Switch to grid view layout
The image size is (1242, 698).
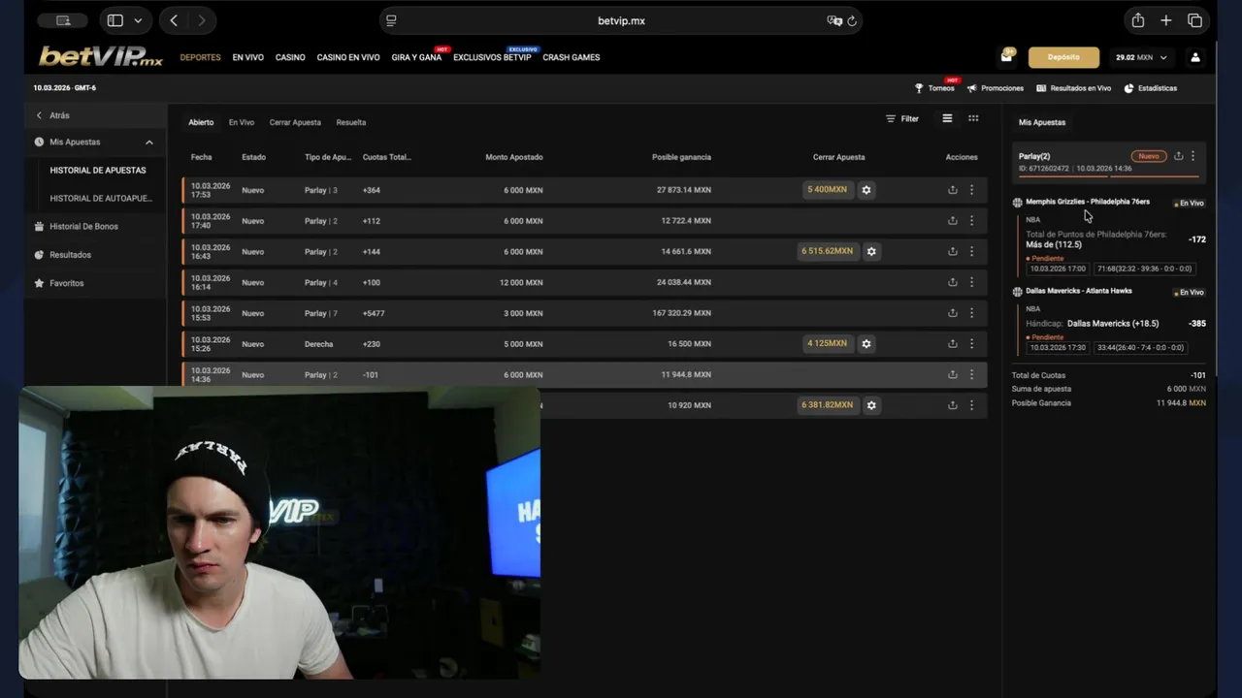pyautogui.click(x=973, y=118)
